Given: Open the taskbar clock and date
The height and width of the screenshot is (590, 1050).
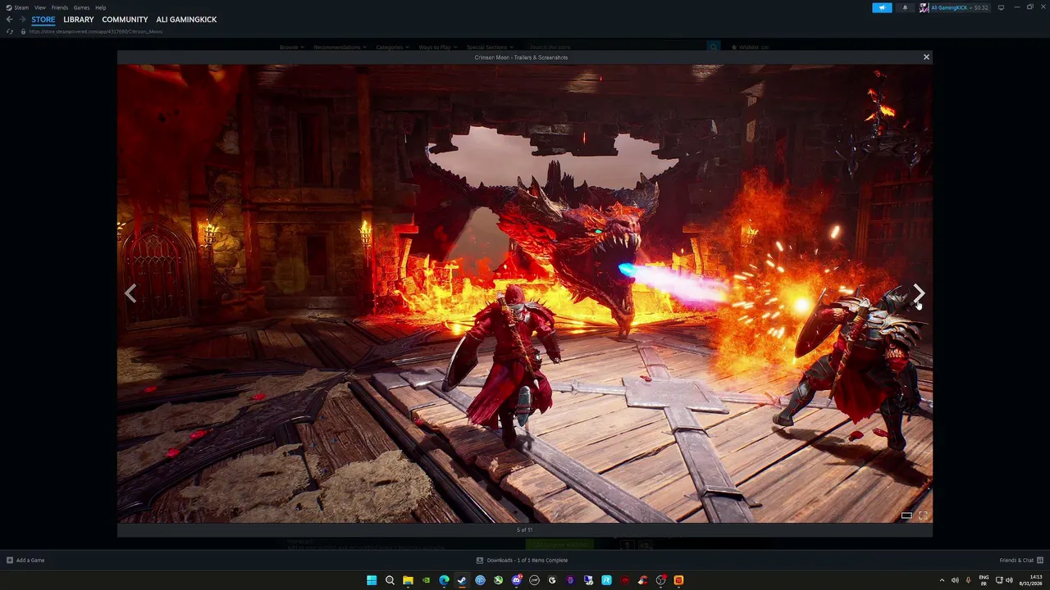Looking at the screenshot, I should [x=1029, y=580].
